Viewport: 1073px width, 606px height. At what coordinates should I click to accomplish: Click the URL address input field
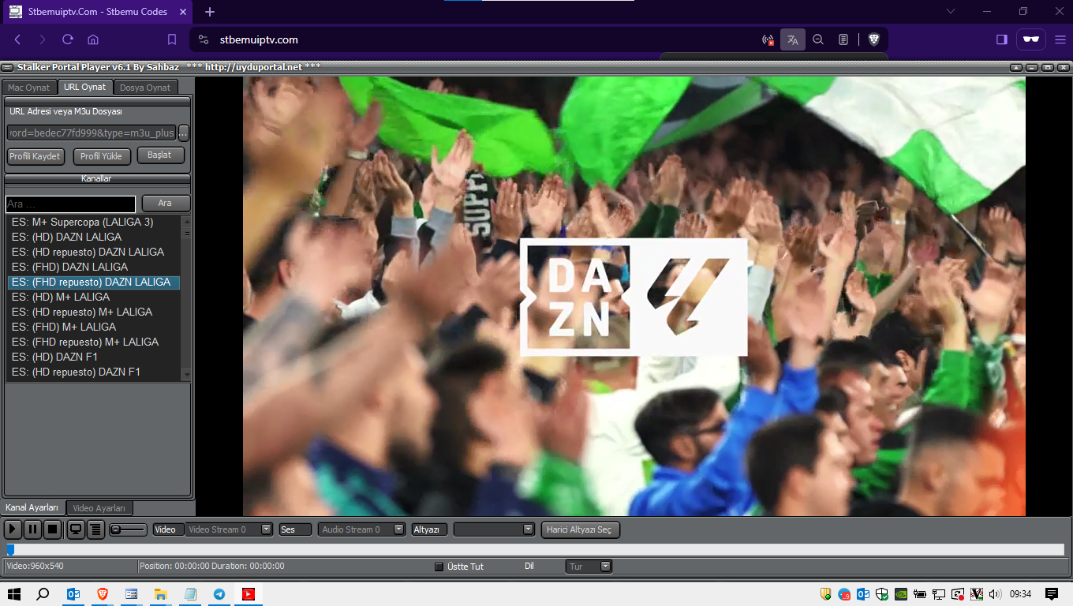pos(92,133)
